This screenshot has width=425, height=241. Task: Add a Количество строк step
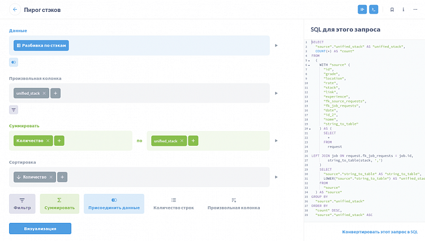click(x=174, y=204)
